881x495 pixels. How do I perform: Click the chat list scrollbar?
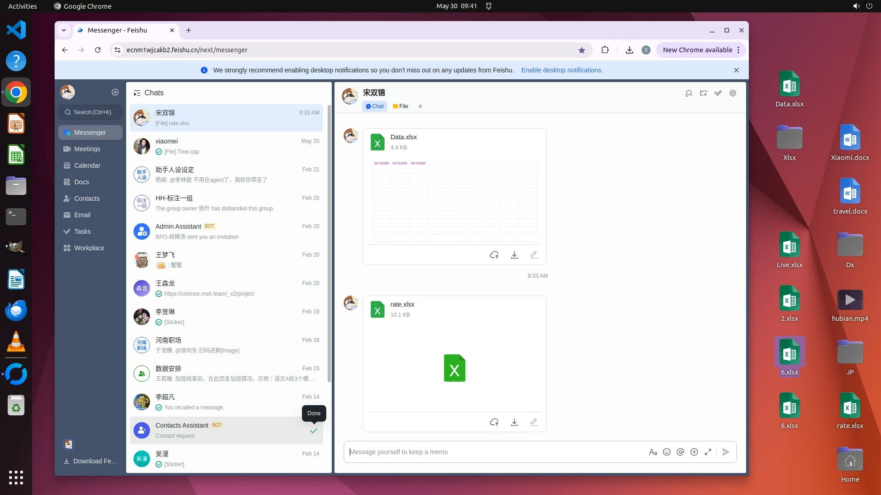pos(329,243)
